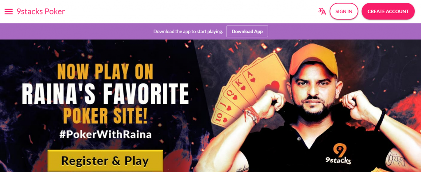The width and height of the screenshot is (421, 172).
Task: Click the yellow Register & Play button
Action: point(105,161)
